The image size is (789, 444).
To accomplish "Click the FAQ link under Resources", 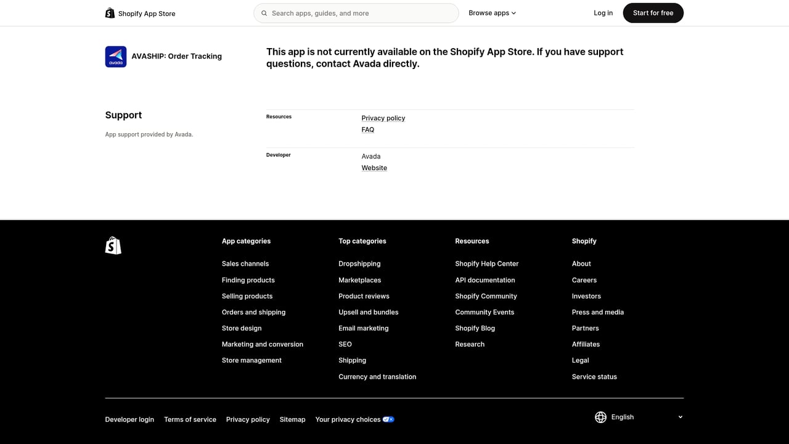I will [367, 129].
